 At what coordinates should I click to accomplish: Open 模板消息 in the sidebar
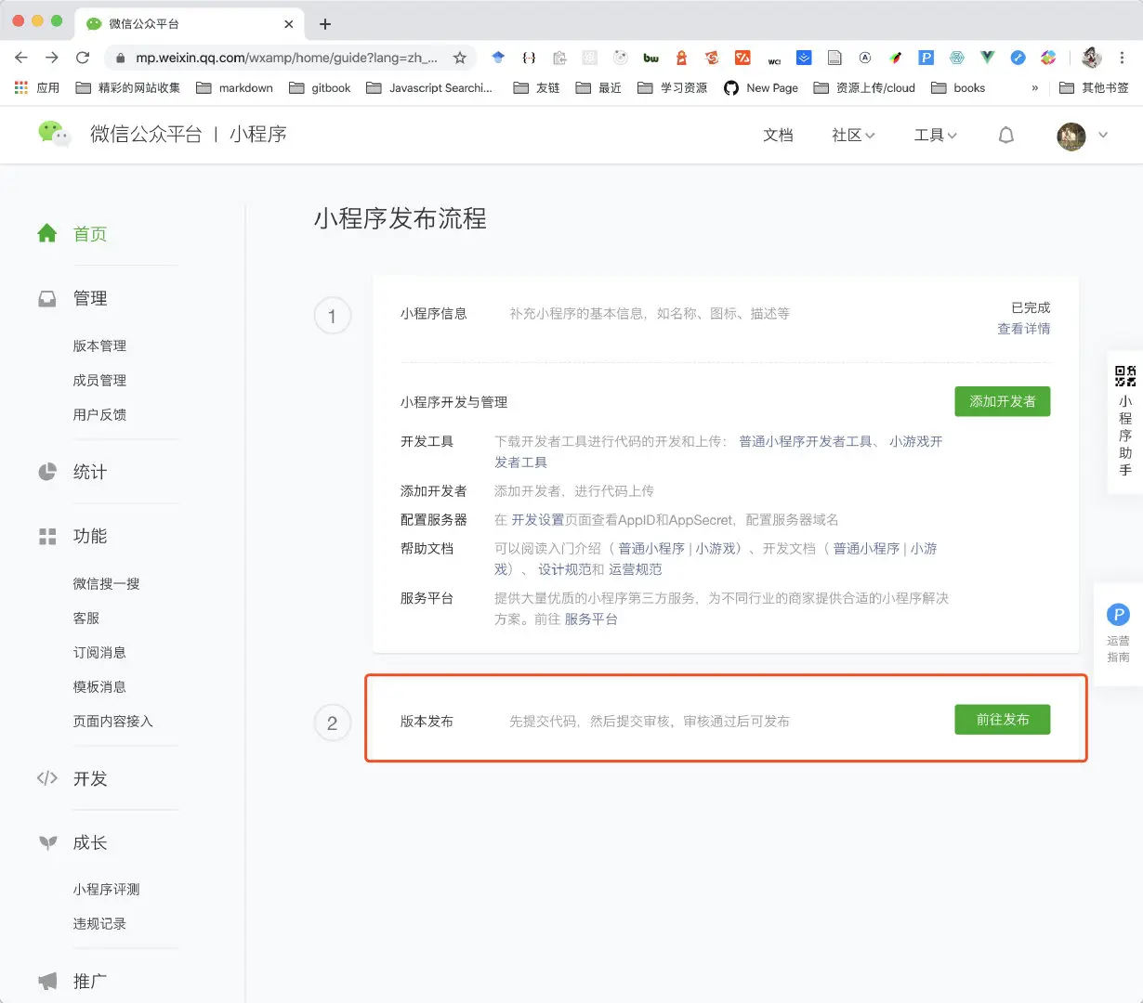[x=99, y=687]
